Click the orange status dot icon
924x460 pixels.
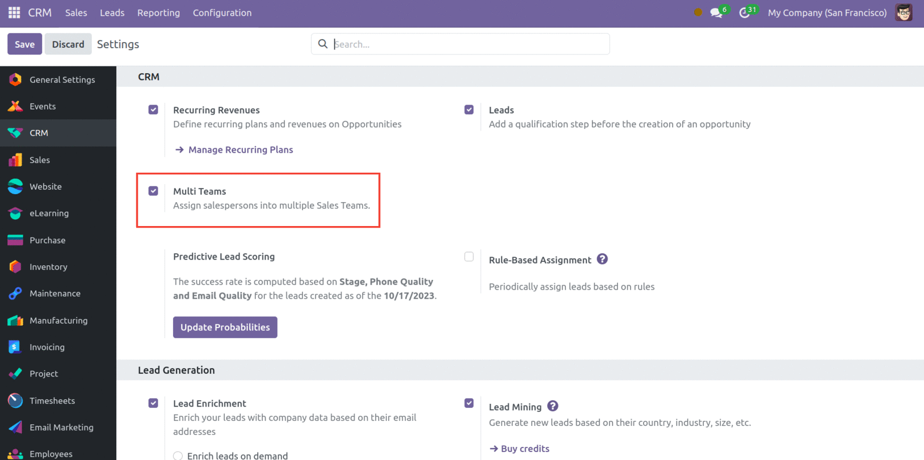698,12
